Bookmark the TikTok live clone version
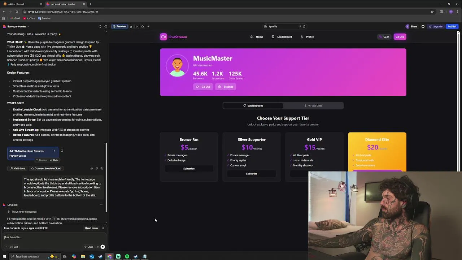Viewport: 462px width, 260px height. [62, 151]
